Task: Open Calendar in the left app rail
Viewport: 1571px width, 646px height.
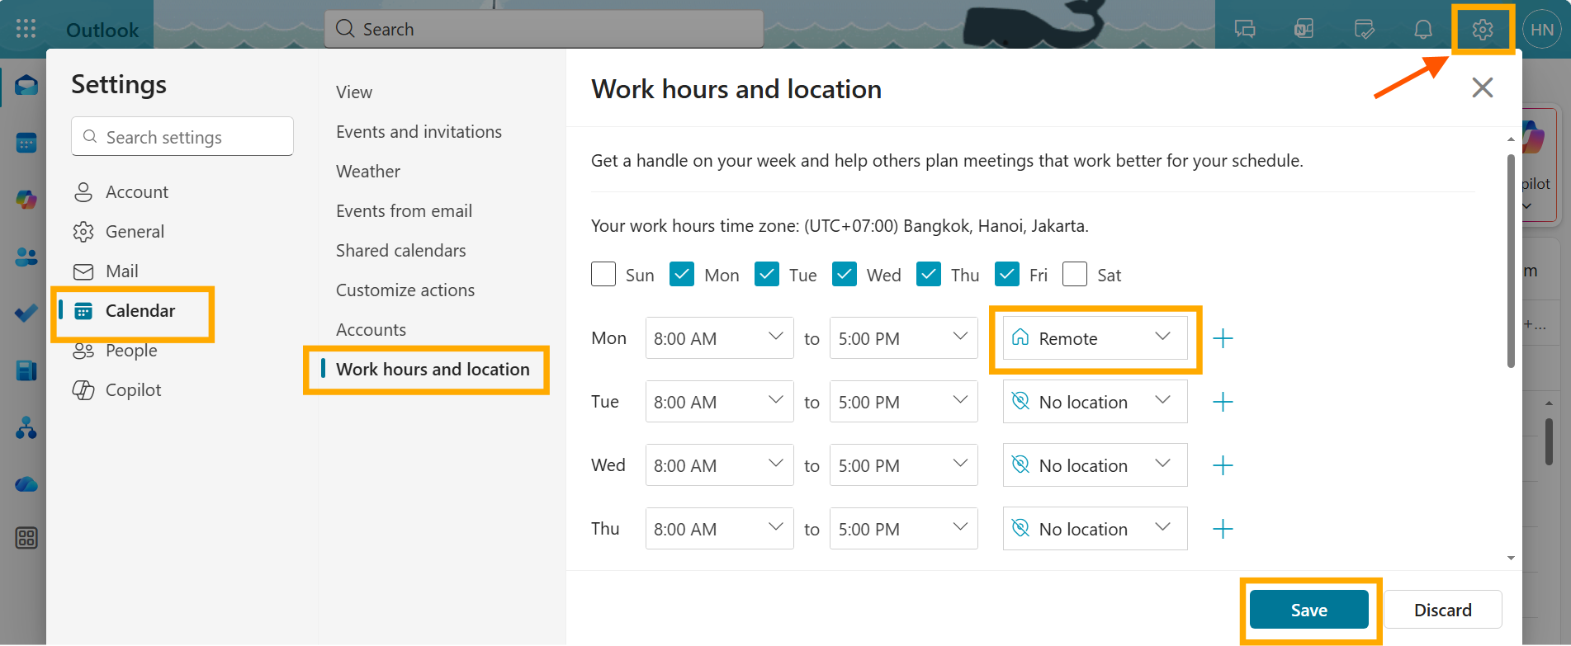Action: coord(26,143)
